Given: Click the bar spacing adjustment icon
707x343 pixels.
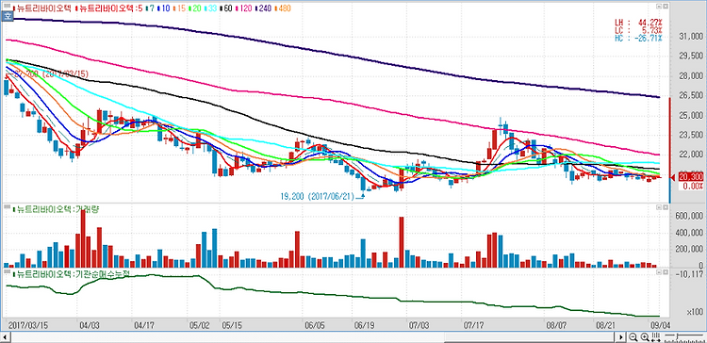Looking at the screenshot, I should click(656, 337).
